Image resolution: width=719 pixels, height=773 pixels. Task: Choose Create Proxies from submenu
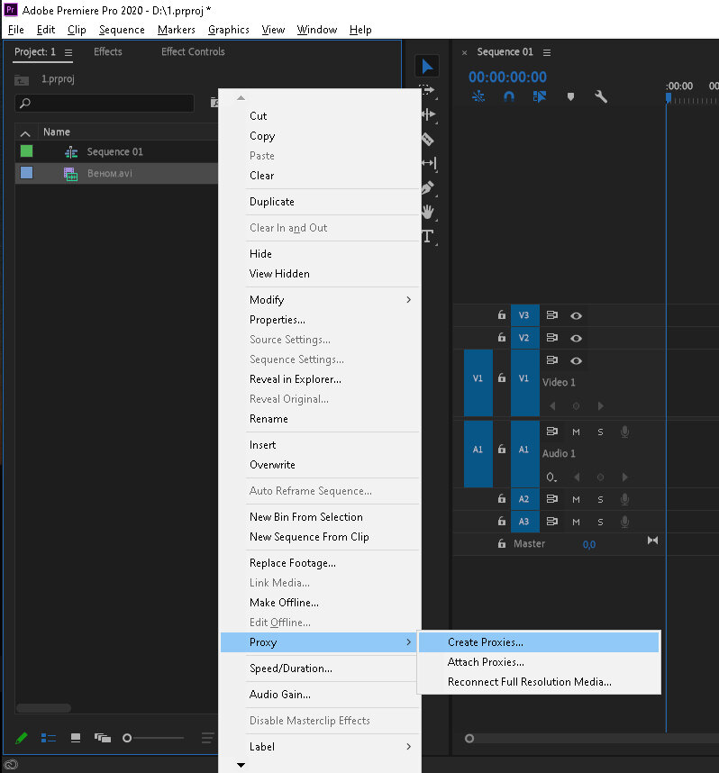point(539,642)
